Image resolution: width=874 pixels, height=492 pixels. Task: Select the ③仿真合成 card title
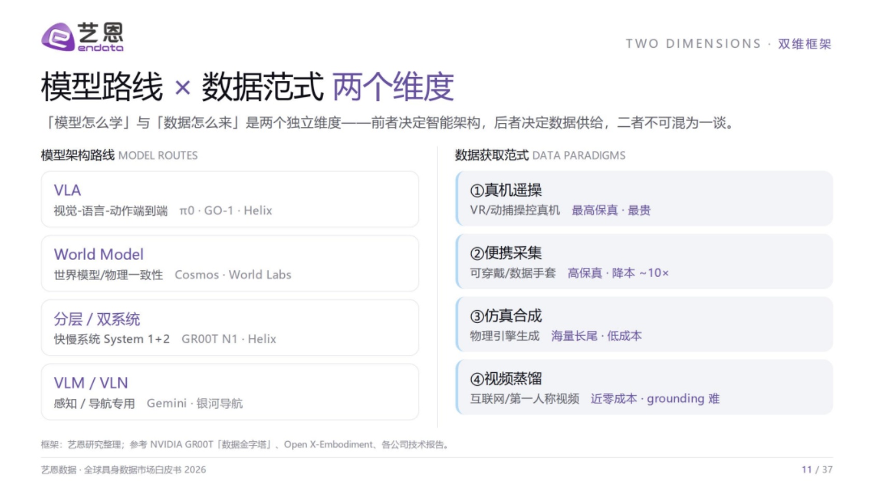tap(506, 316)
